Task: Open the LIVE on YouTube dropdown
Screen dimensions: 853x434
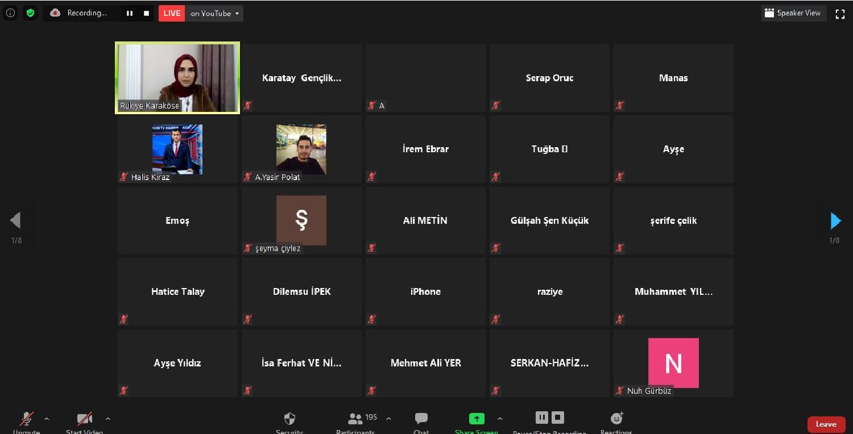Action: (215, 13)
